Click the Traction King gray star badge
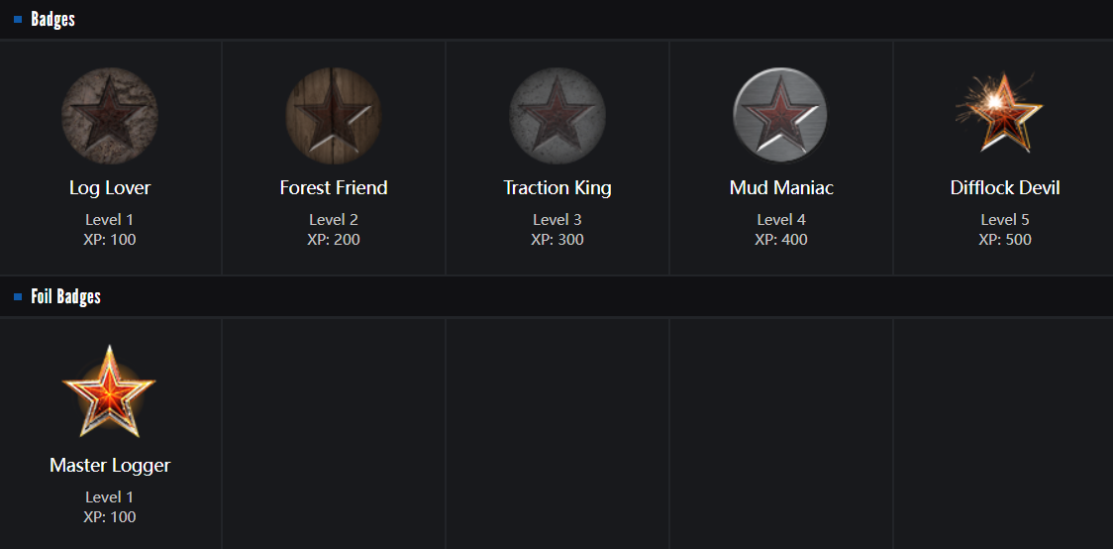Image resolution: width=1113 pixels, height=549 pixels. click(x=557, y=115)
